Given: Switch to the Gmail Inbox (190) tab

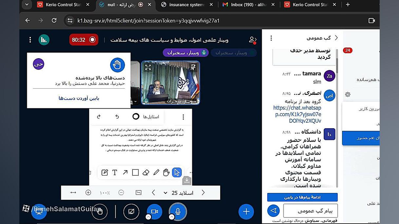Looking at the screenshot, I should tap(248, 5).
